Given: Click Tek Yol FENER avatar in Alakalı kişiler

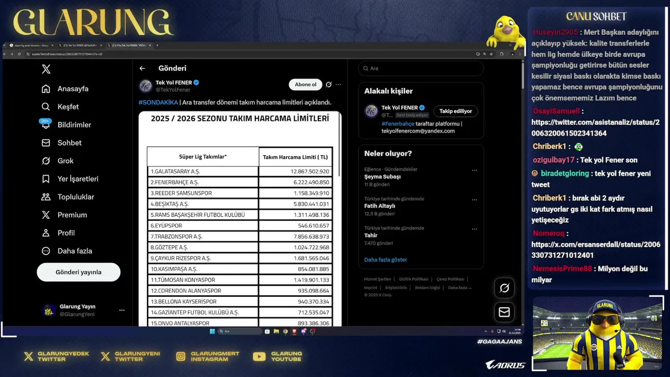Looking at the screenshot, I should (371, 111).
